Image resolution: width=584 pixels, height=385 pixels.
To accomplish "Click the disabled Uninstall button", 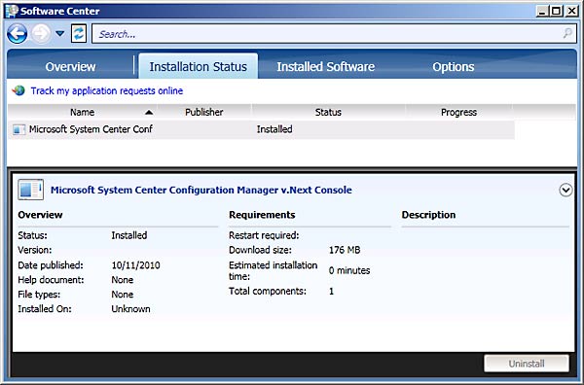I will point(527,364).
